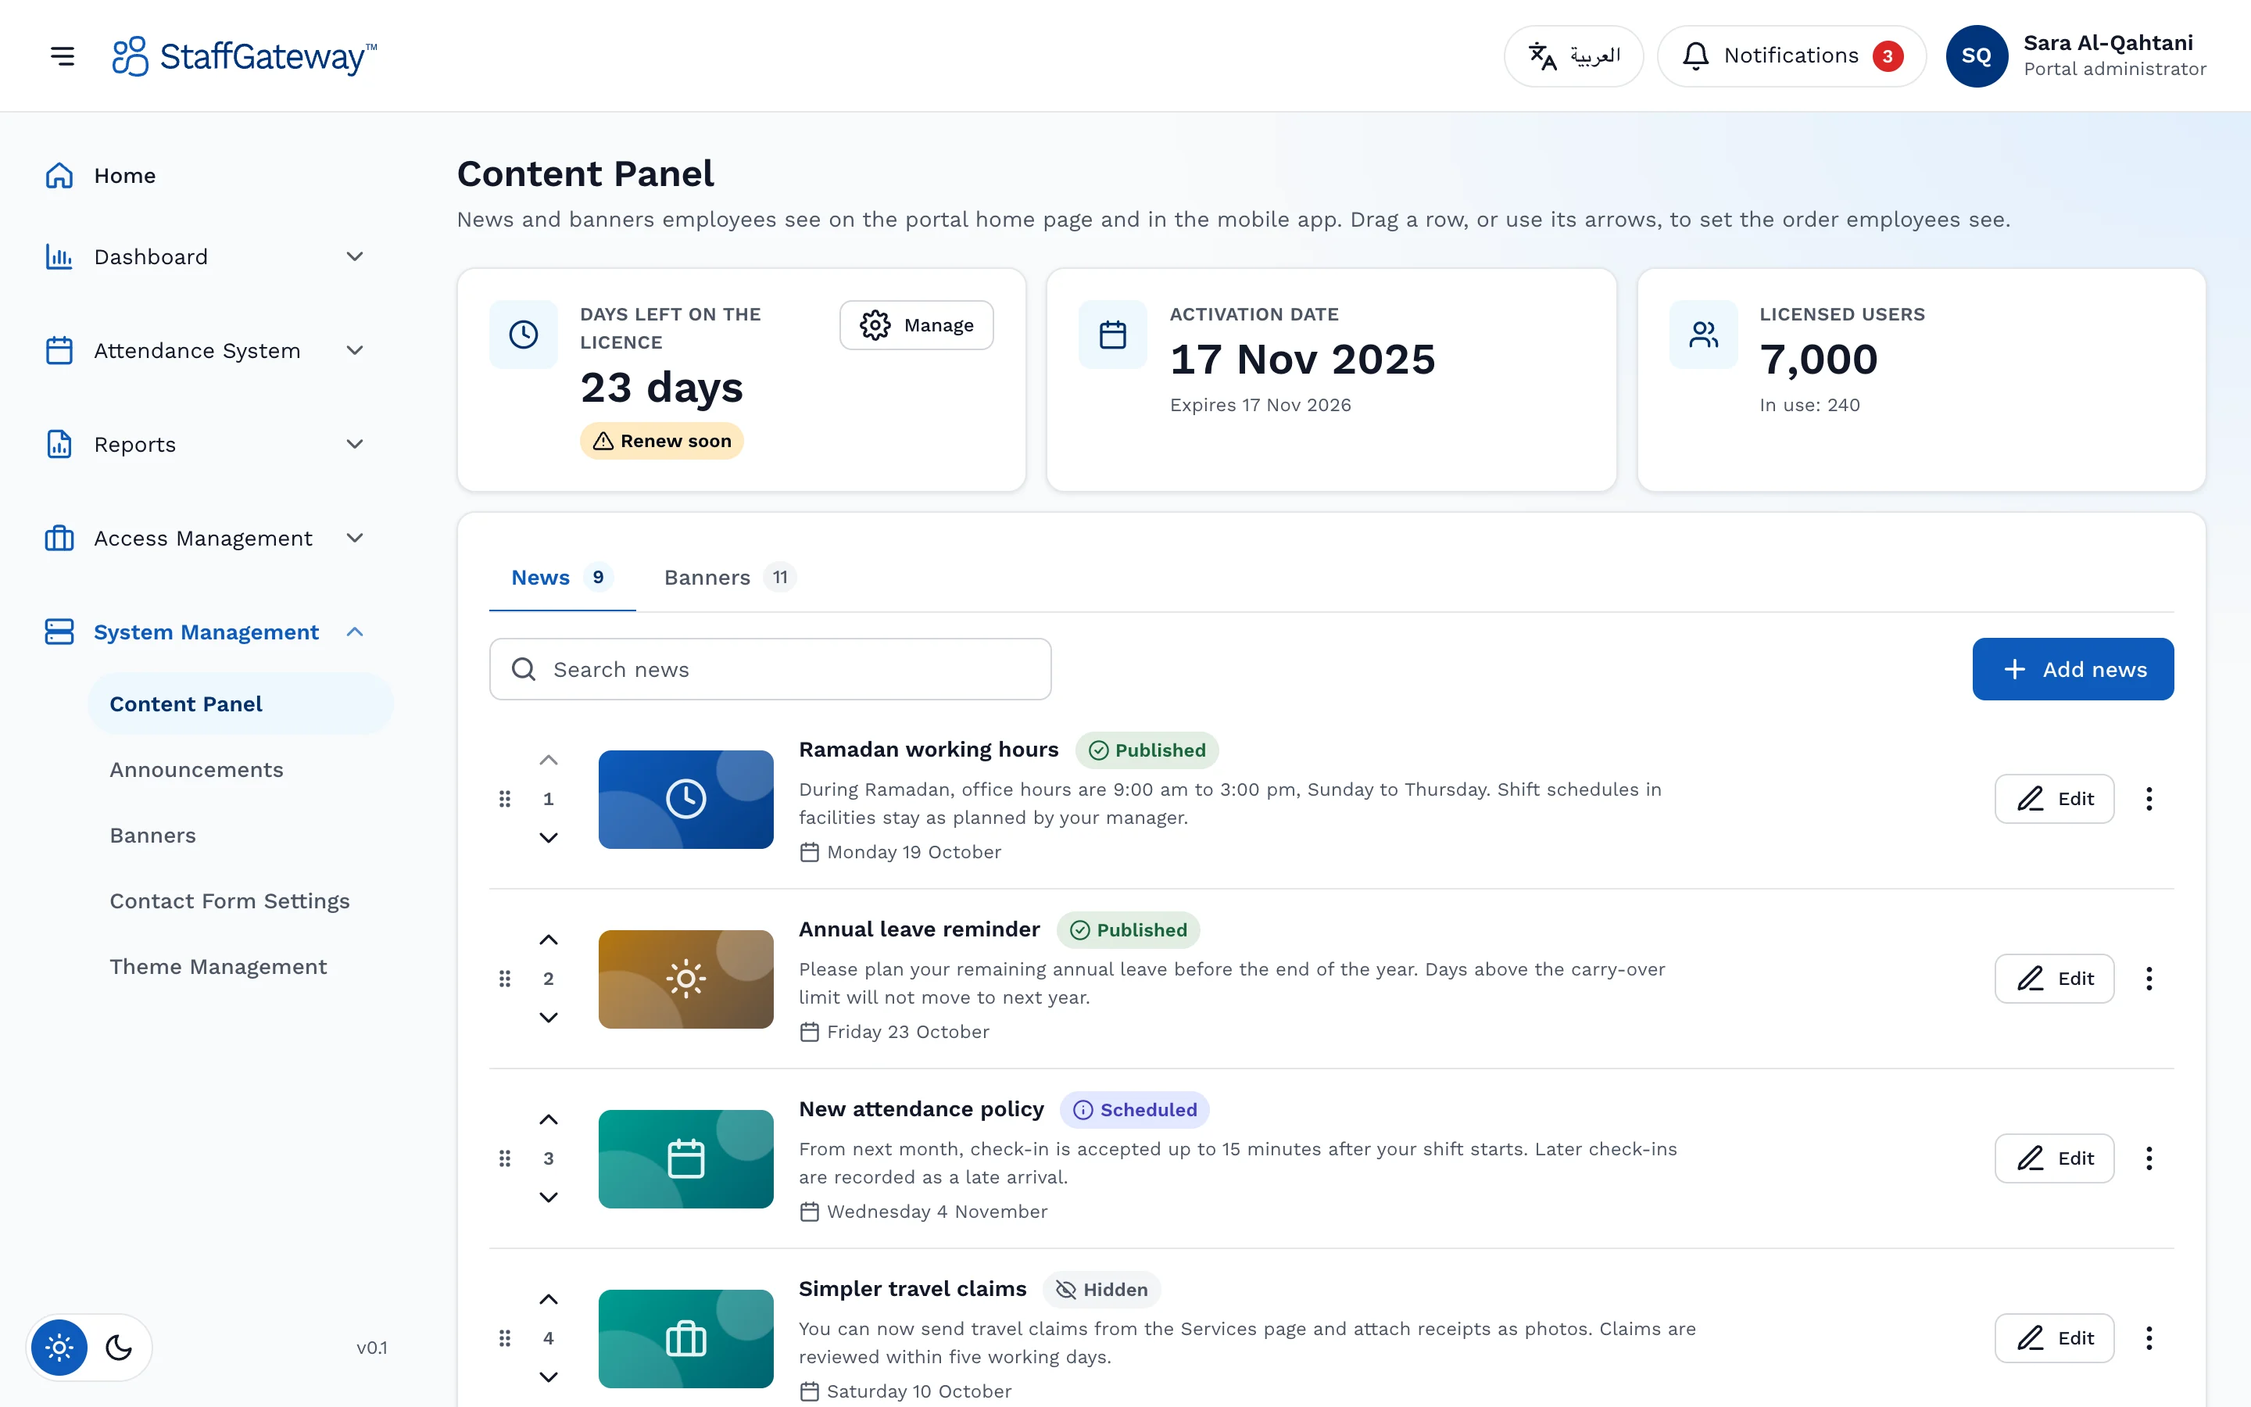Image resolution: width=2251 pixels, height=1407 pixels.
Task: Move Annual leave reminder up
Action: (549, 940)
